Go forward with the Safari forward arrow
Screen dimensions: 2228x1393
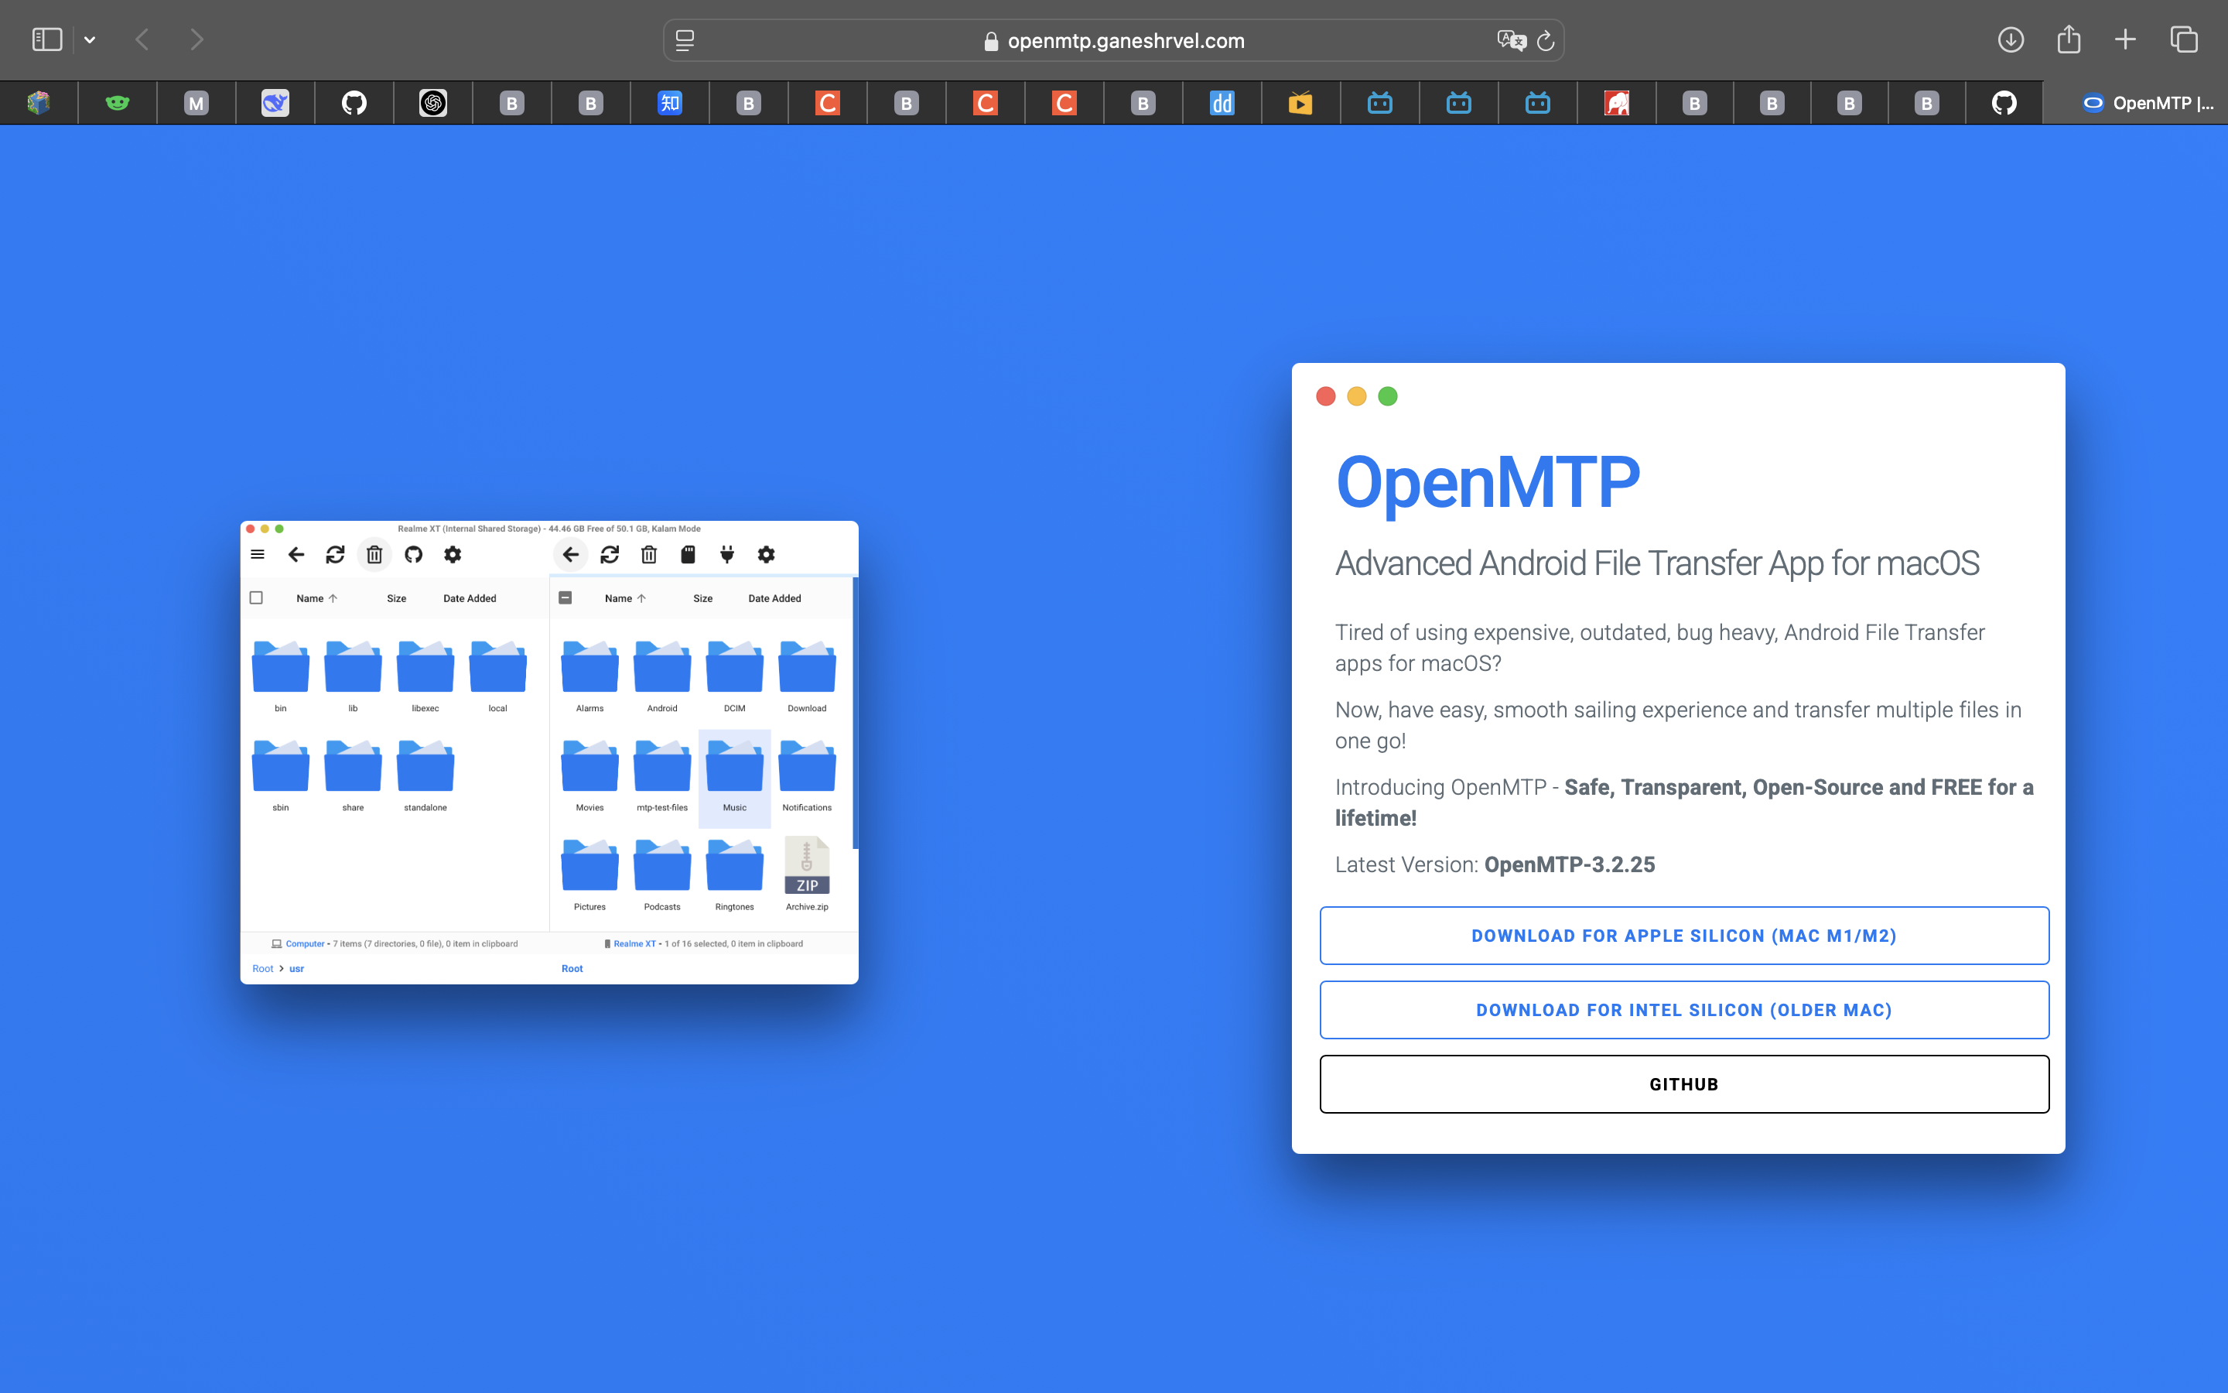click(196, 39)
